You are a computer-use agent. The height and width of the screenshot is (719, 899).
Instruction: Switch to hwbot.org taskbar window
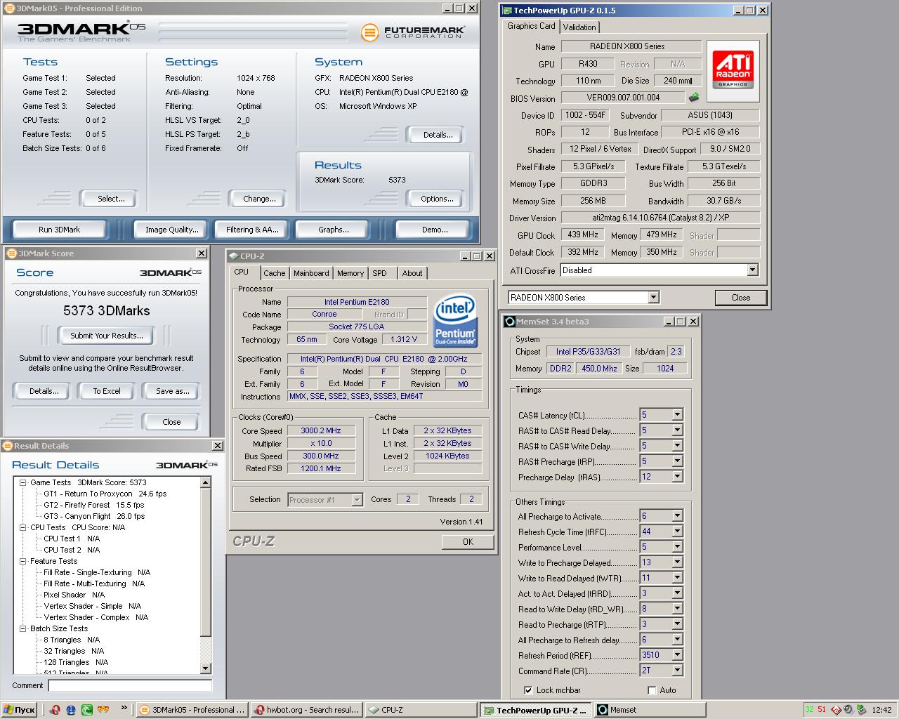(307, 710)
